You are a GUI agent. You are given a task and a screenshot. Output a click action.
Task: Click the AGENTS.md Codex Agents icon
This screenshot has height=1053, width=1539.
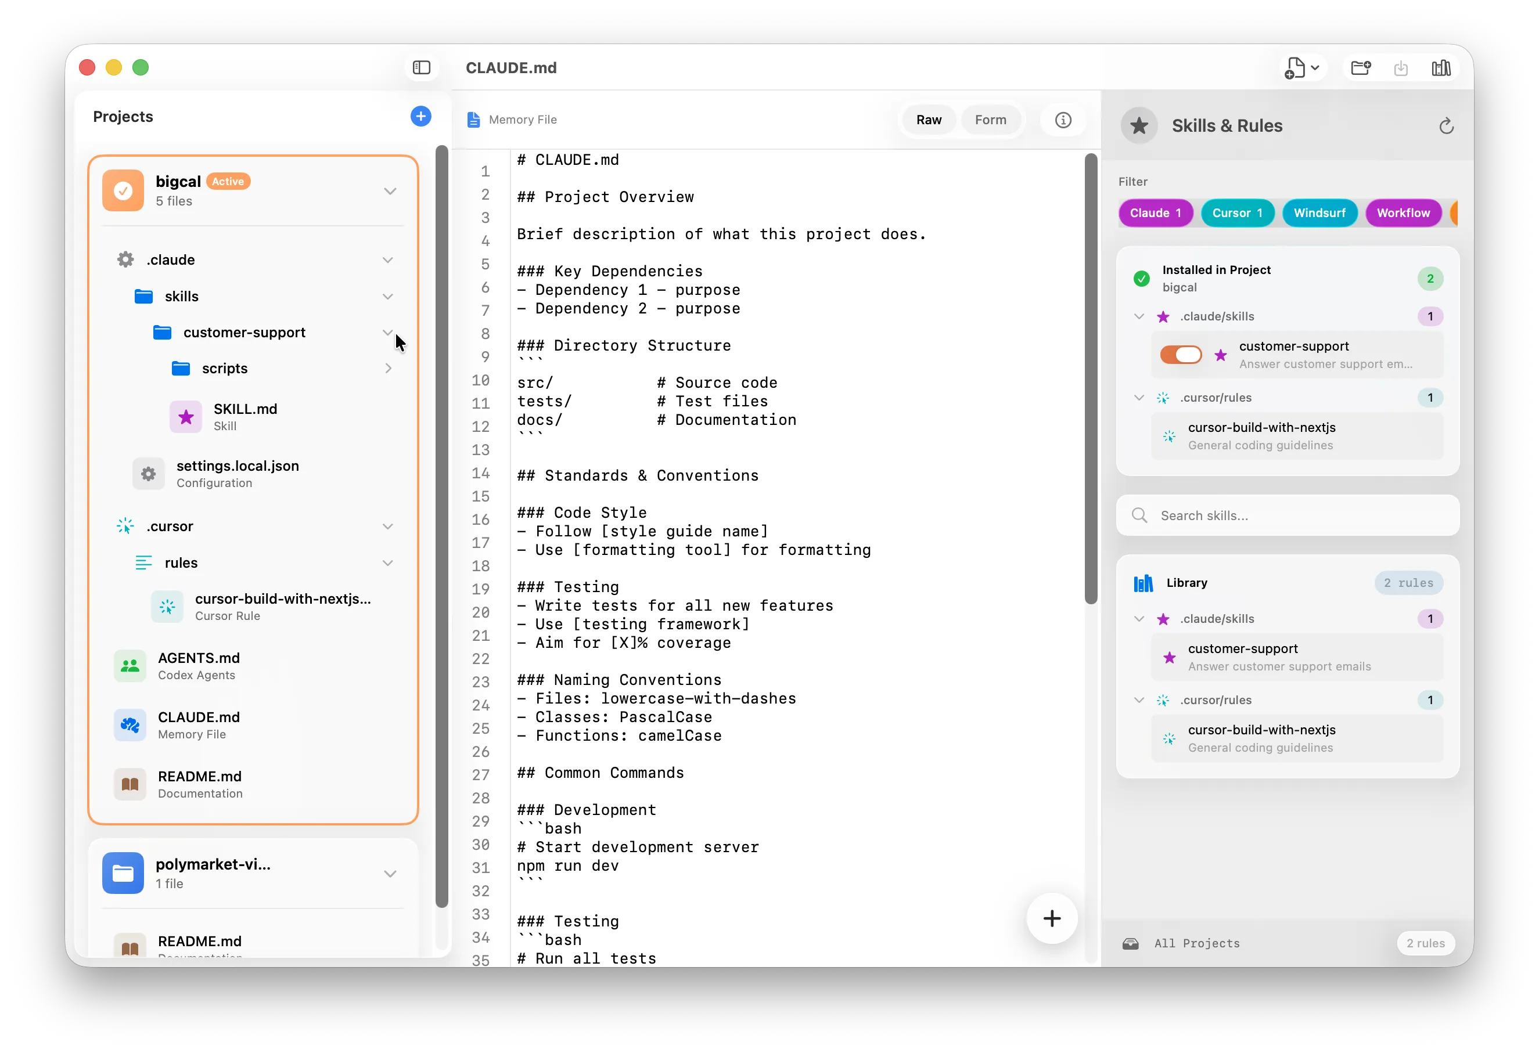click(x=130, y=666)
